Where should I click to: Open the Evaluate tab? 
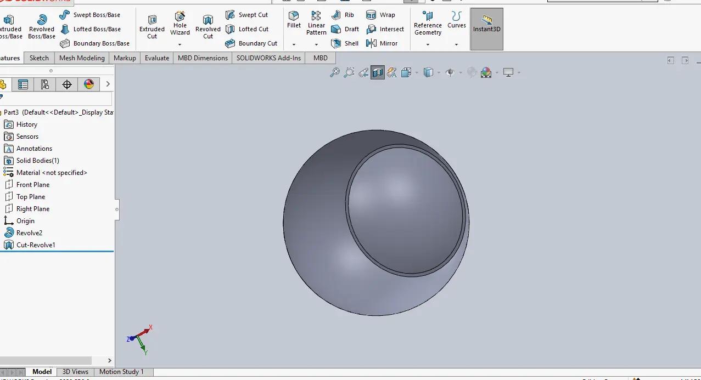point(157,58)
